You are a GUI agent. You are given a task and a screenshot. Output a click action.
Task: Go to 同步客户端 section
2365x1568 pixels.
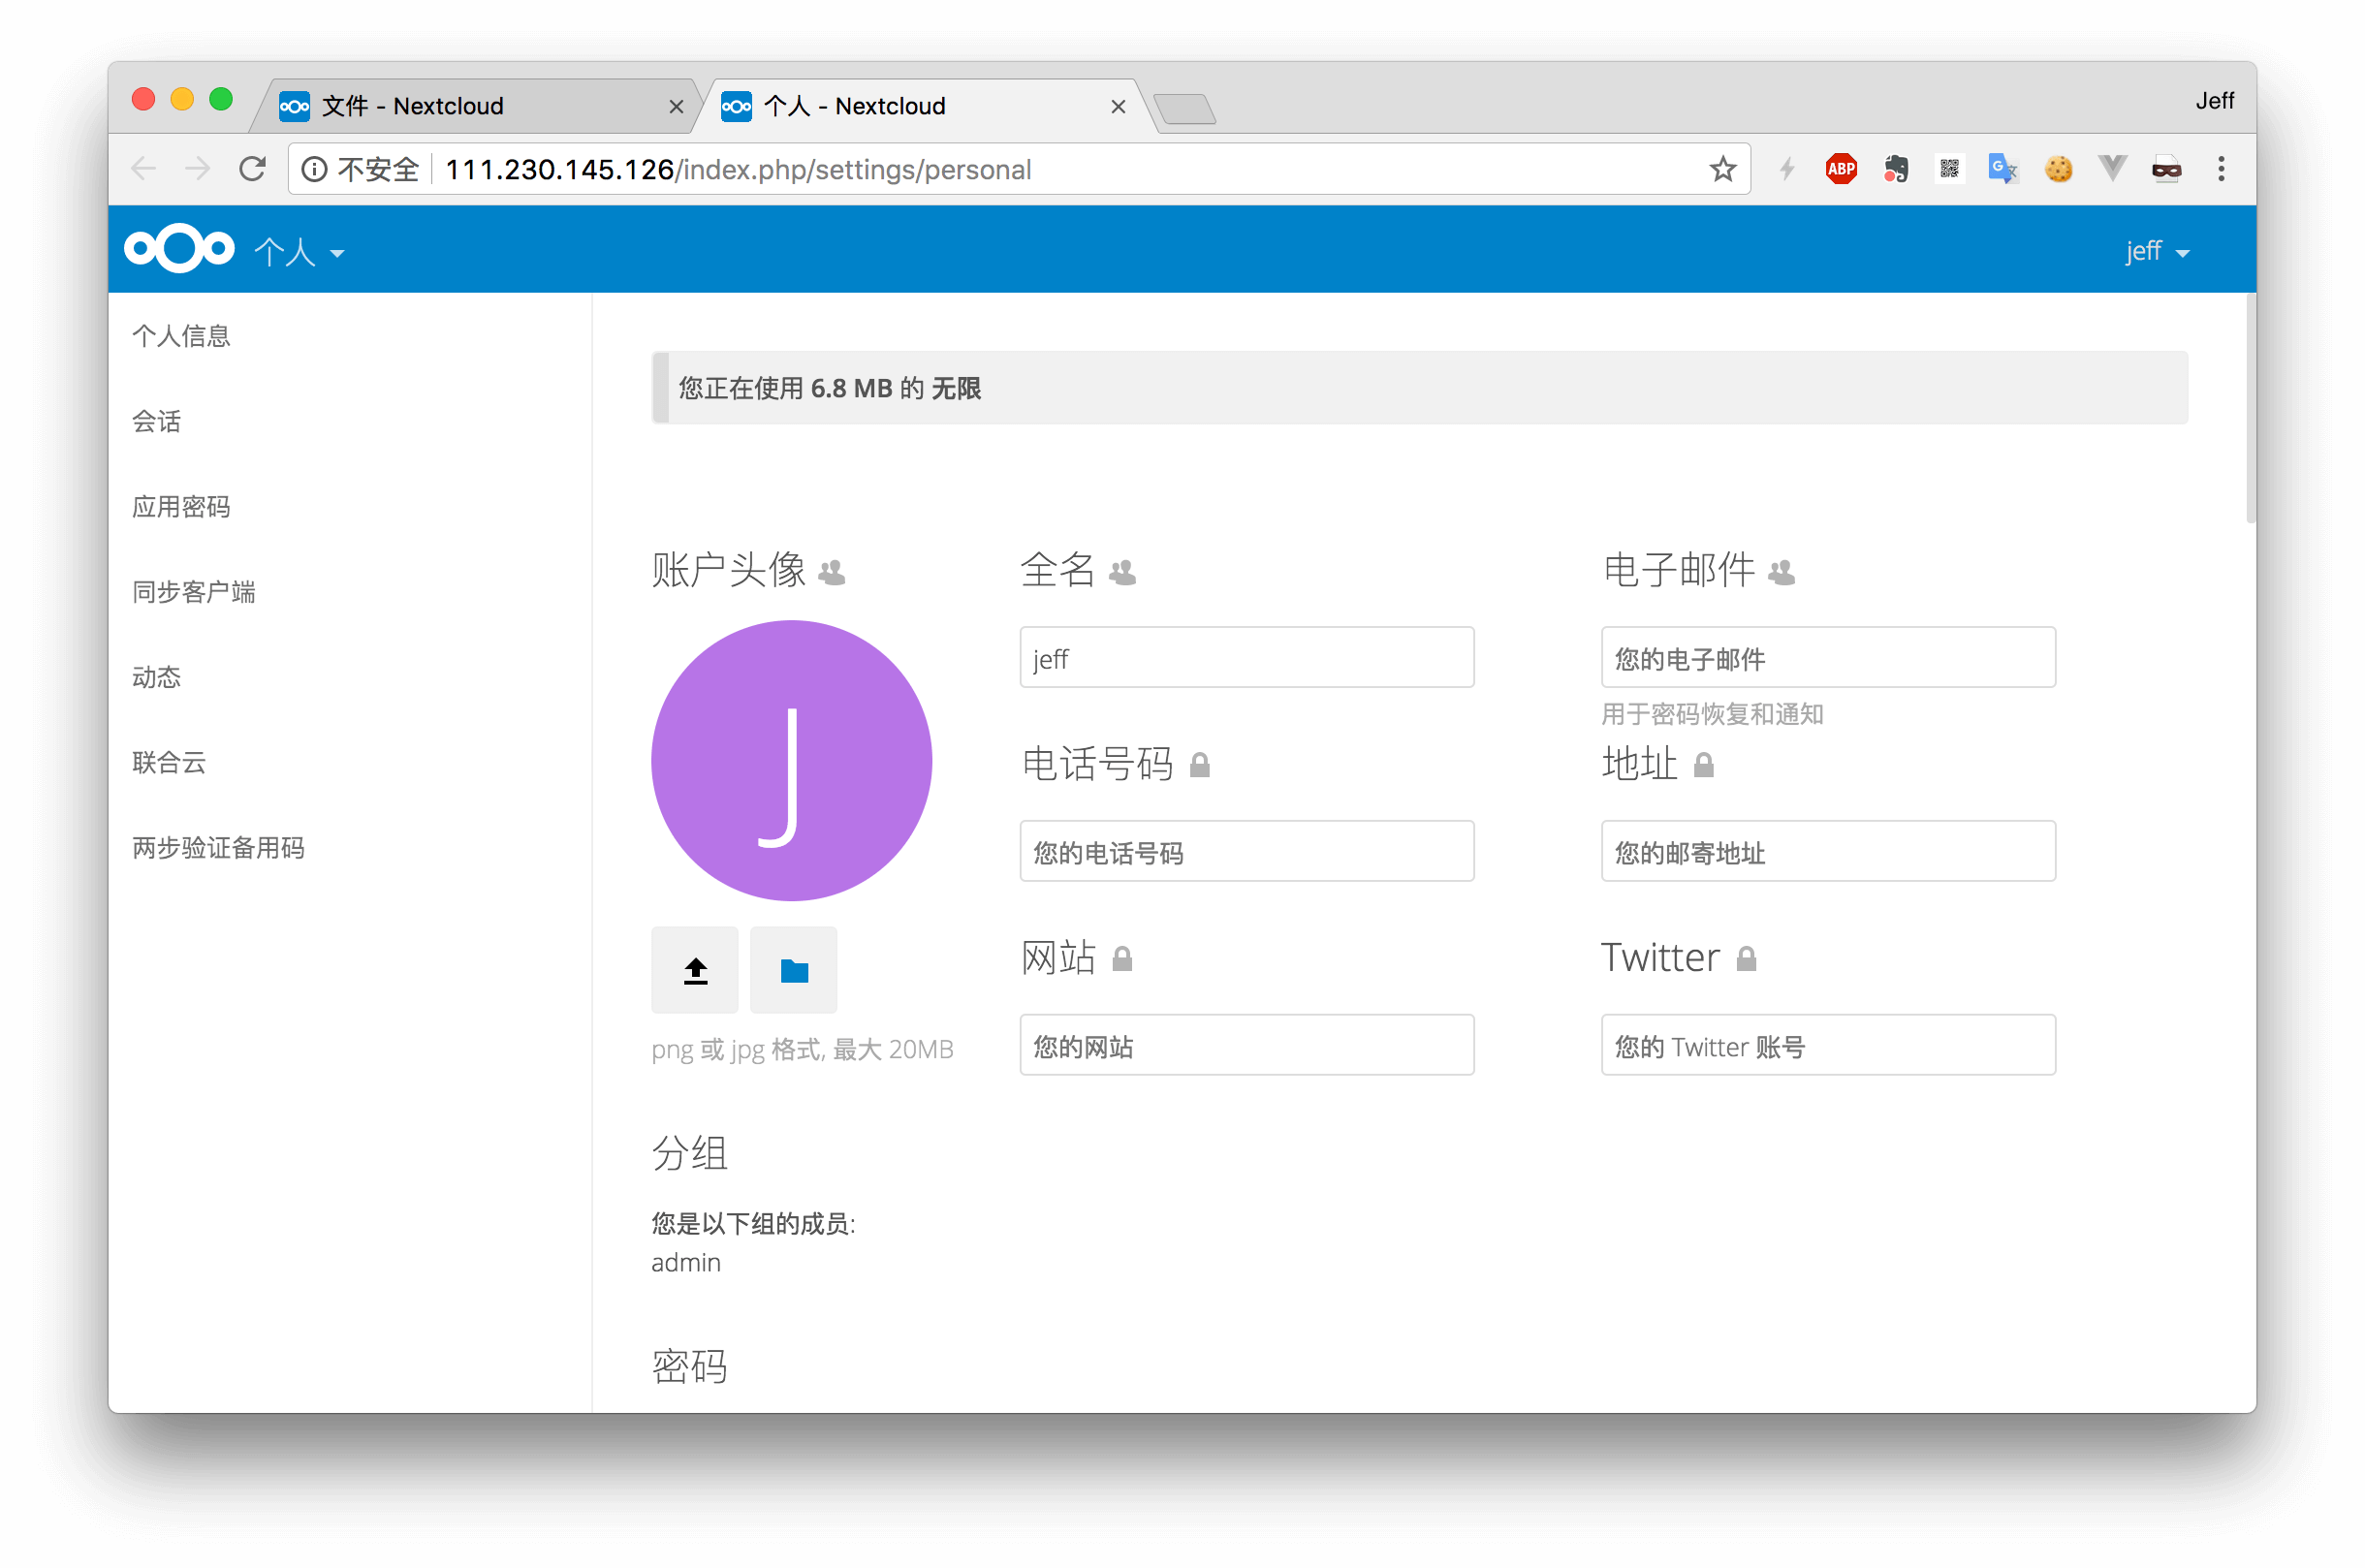pyautogui.click(x=194, y=592)
